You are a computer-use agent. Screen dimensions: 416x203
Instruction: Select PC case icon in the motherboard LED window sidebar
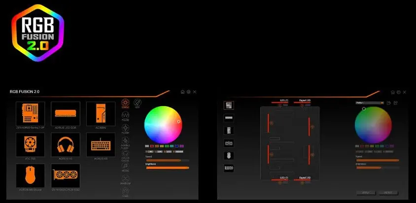click(x=229, y=130)
